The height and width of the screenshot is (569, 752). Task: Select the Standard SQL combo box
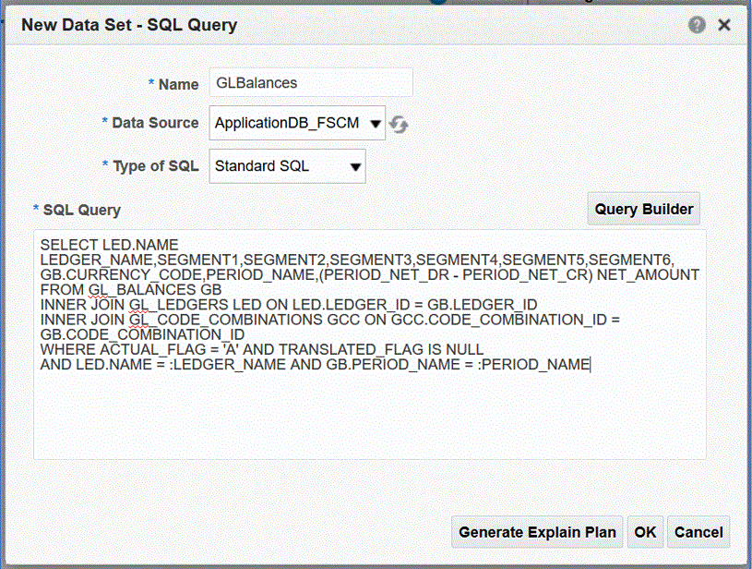277,166
